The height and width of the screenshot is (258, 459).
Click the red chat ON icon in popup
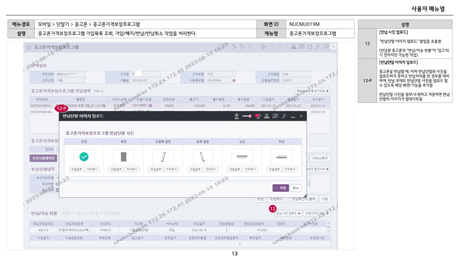258,116
